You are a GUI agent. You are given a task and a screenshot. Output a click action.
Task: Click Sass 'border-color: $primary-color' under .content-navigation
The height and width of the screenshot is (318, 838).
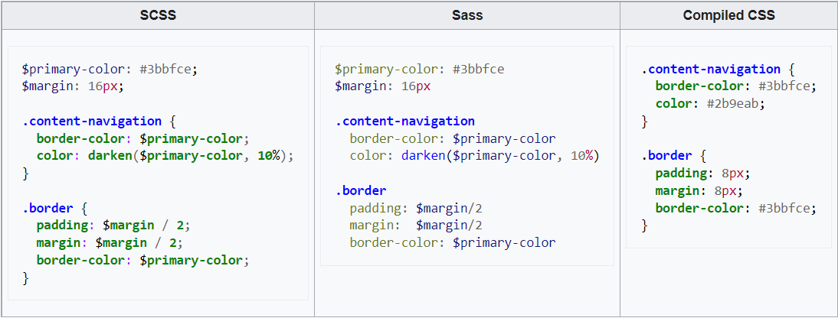coord(453,138)
